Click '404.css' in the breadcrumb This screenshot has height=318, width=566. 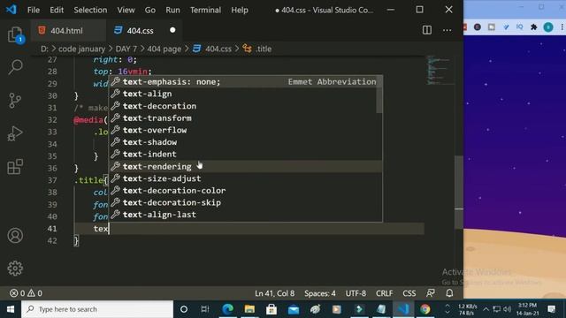(218, 49)
